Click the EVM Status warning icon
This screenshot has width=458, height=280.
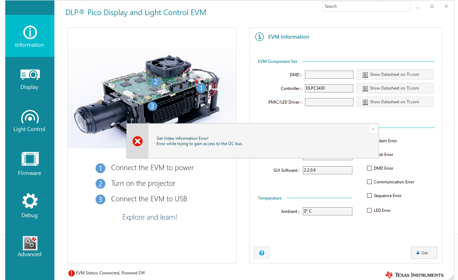click(72, 273)
